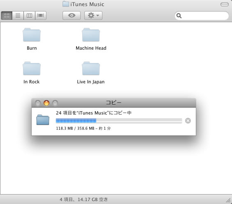Viewport: 232px width, 204px height.
Task: Click the copy progress bar
Action: (119, 121)
